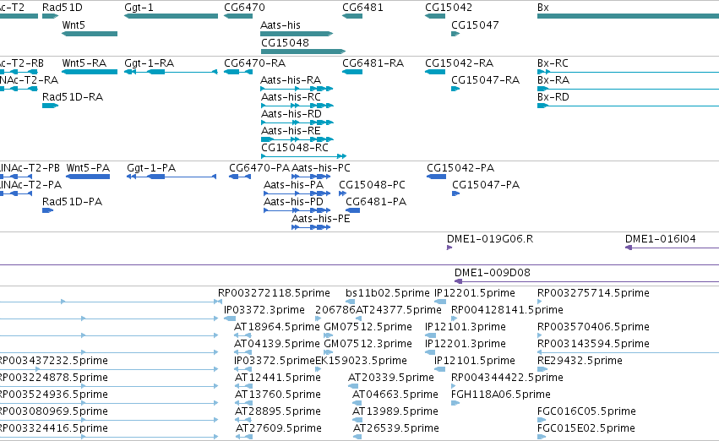The height and width of the screenshot is (441, 719).
Task: Select the Wnt5-PA protein label
Action: coord(88,168)
